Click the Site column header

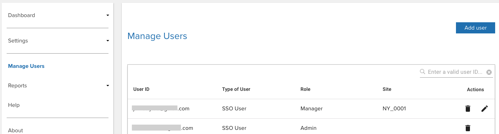point(387,89)
